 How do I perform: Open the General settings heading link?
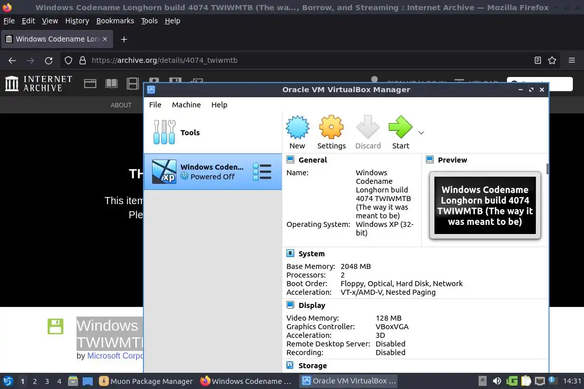(x=312, y=160)
